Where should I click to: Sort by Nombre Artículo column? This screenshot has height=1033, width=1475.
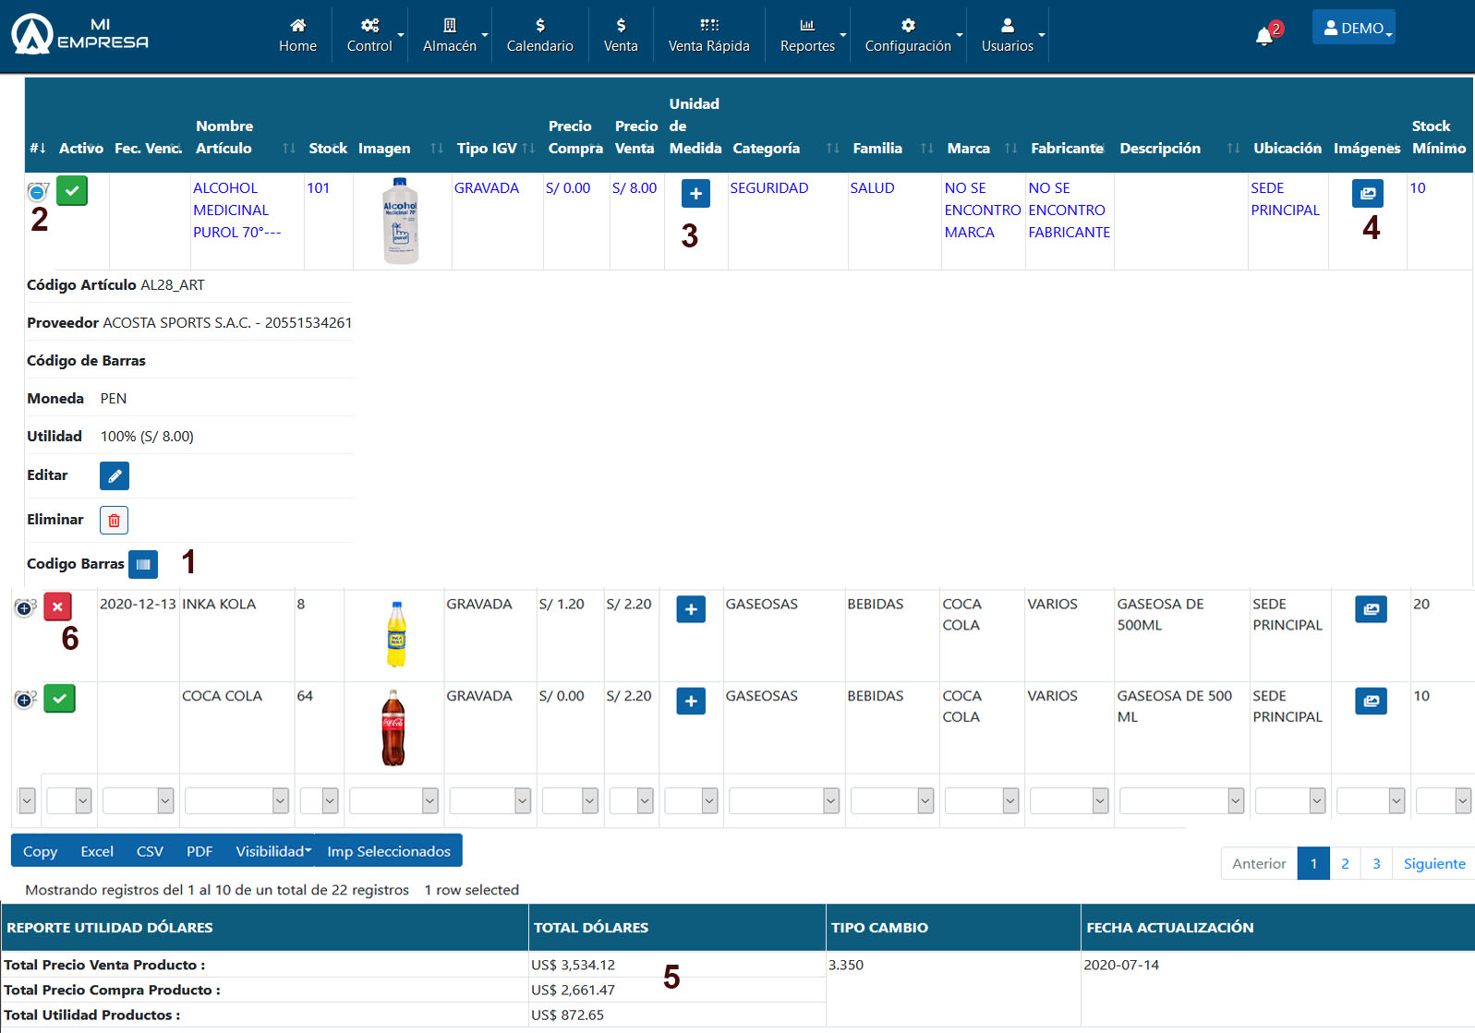(245, 137)
